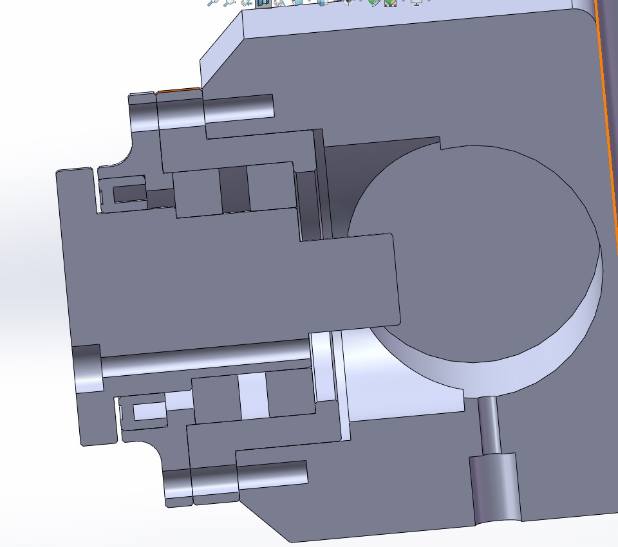Open the View Settings monitor icon
The width and height of the screenshot is (618, 547).
point(417,3)
